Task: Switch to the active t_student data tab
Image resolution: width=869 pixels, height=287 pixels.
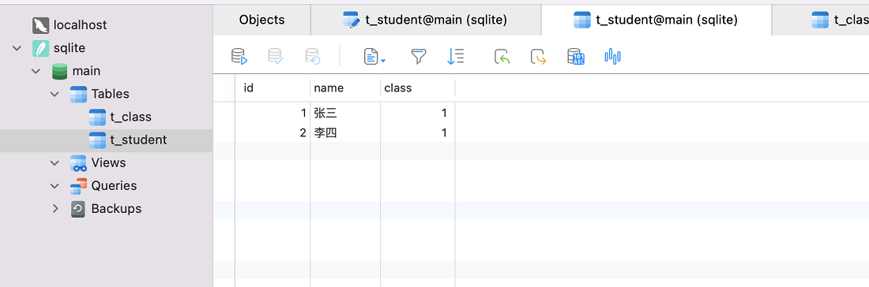Action: click(x=656, y=20)
